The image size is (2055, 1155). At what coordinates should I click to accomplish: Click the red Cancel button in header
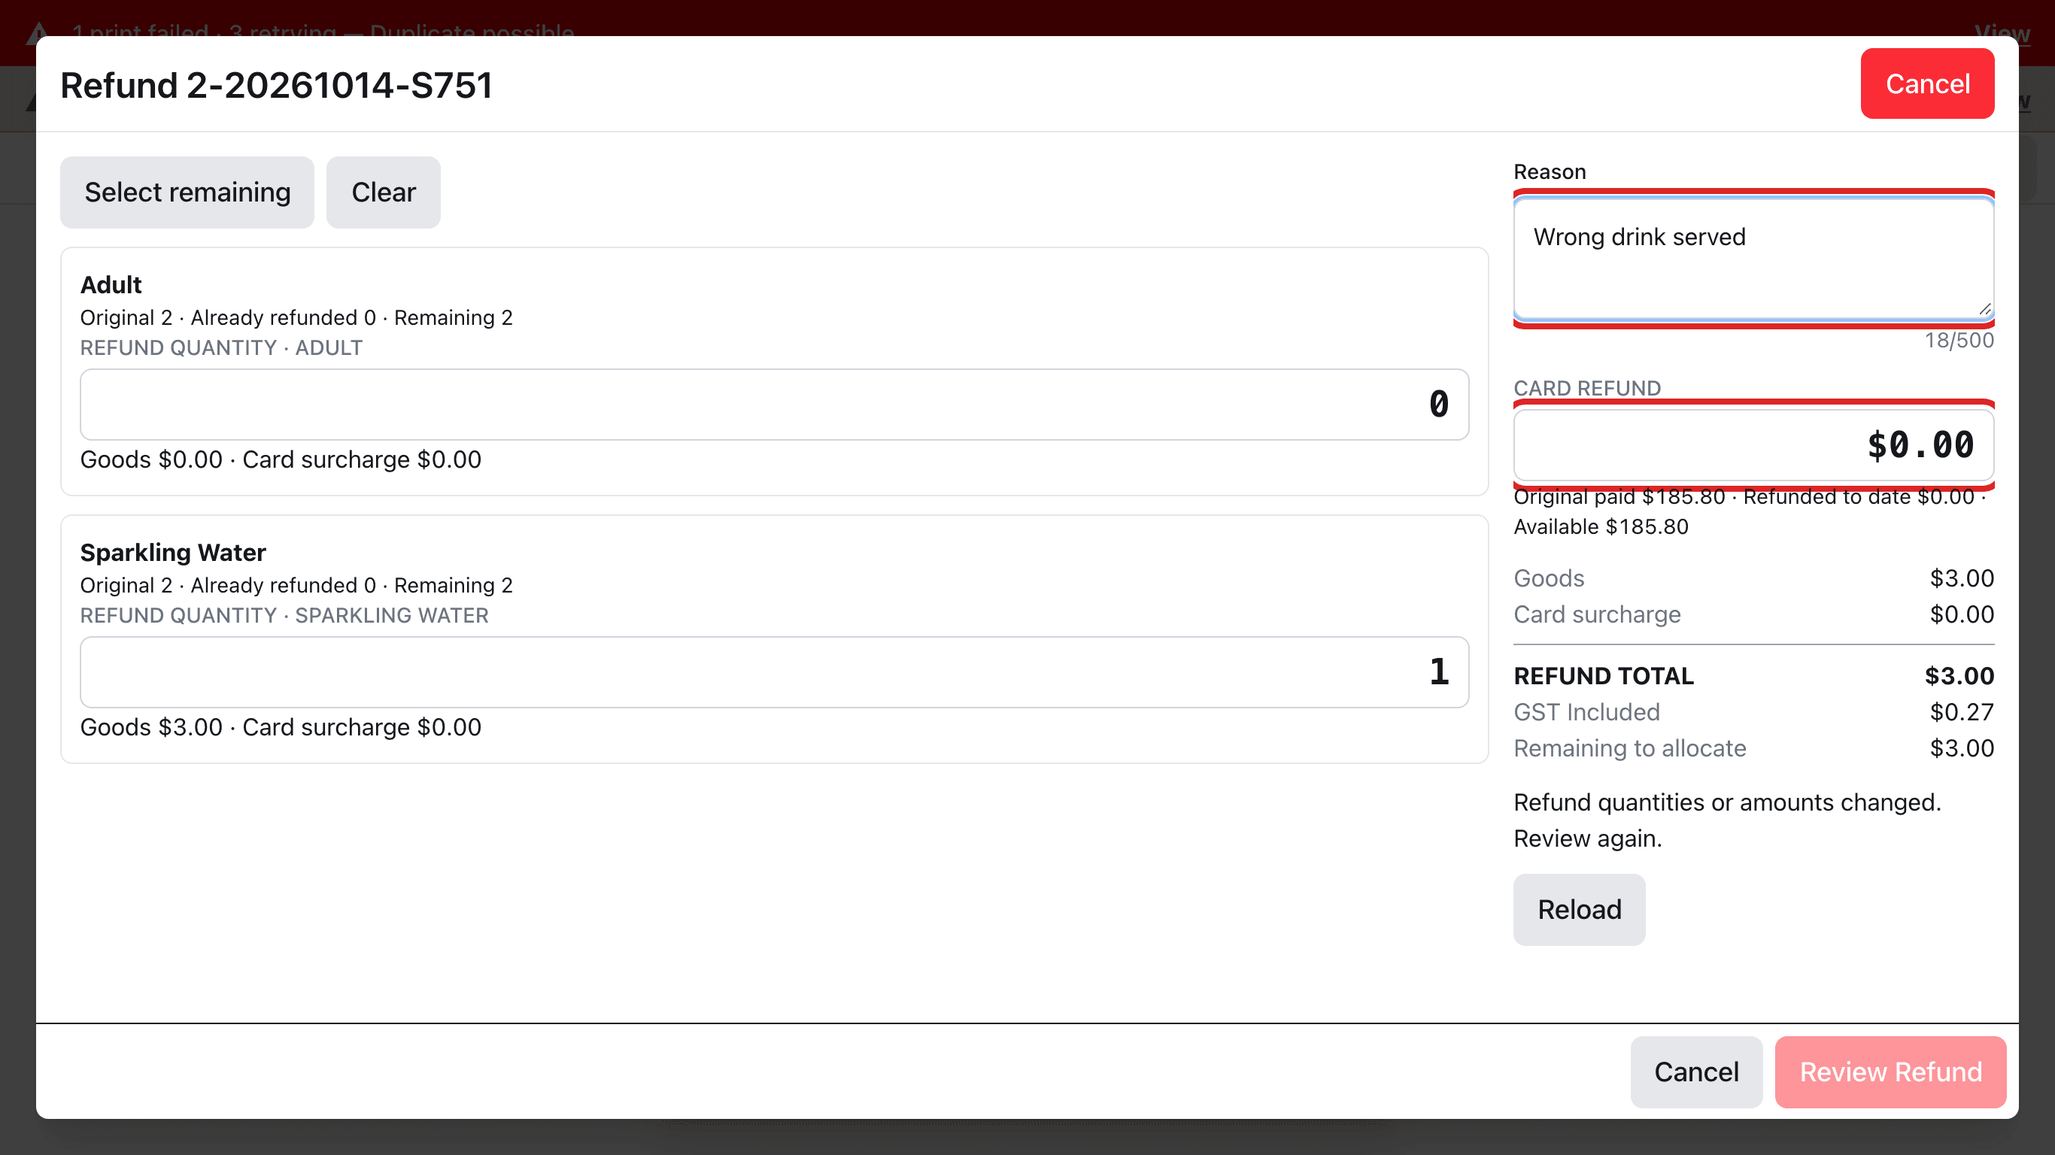[1927, 83]
